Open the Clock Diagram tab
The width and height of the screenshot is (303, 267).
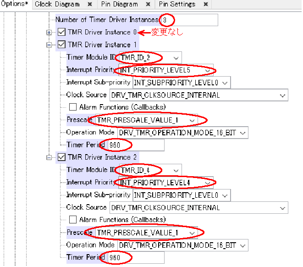tap(57, 4)
